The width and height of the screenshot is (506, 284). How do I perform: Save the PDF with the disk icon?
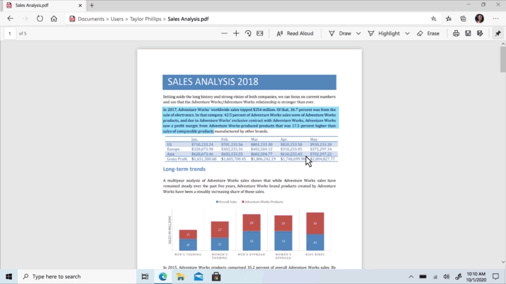[468, 33]
